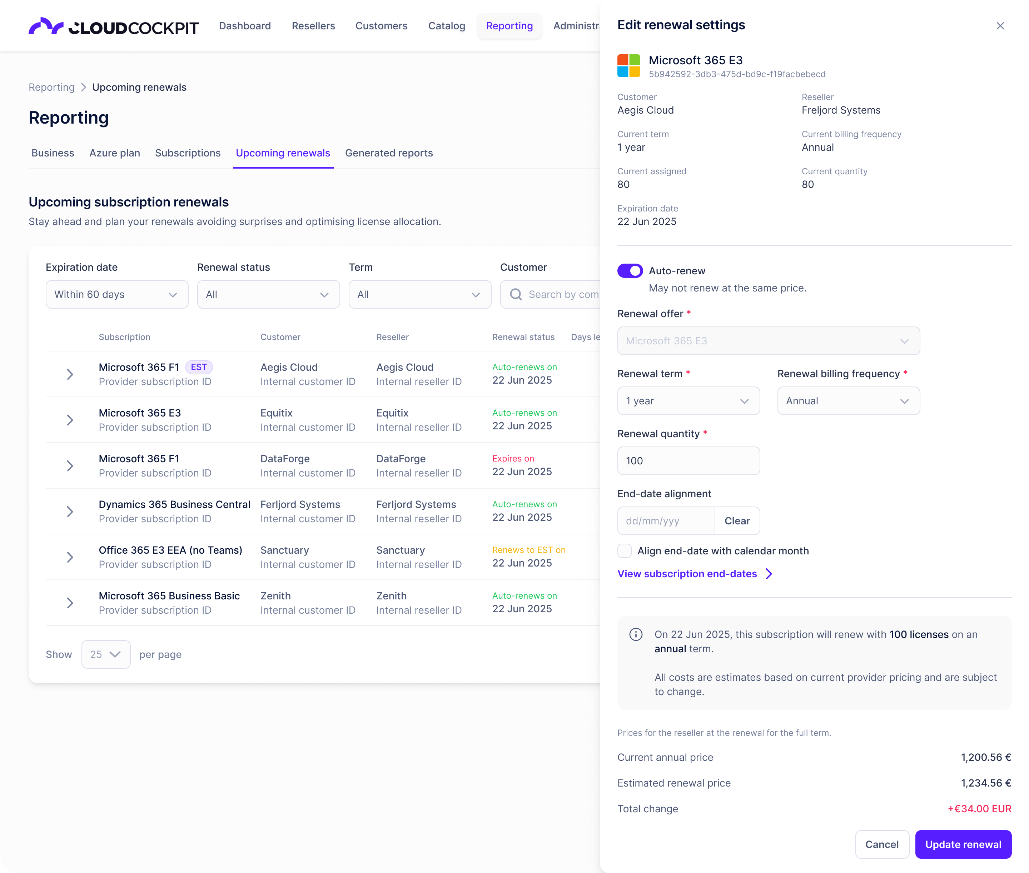Click the customer search magnifier icon
This screenshot has height=873, width=1029.
[516, 294]
